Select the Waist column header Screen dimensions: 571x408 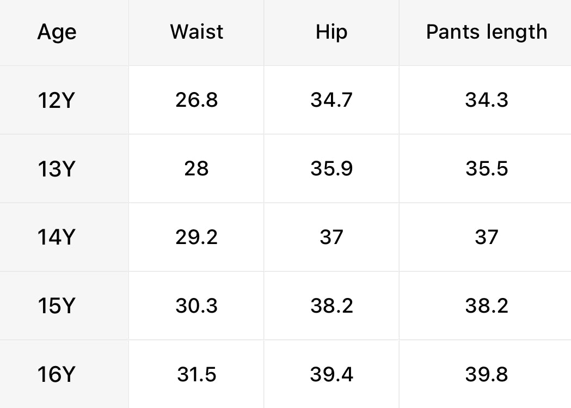pos(197,32)
